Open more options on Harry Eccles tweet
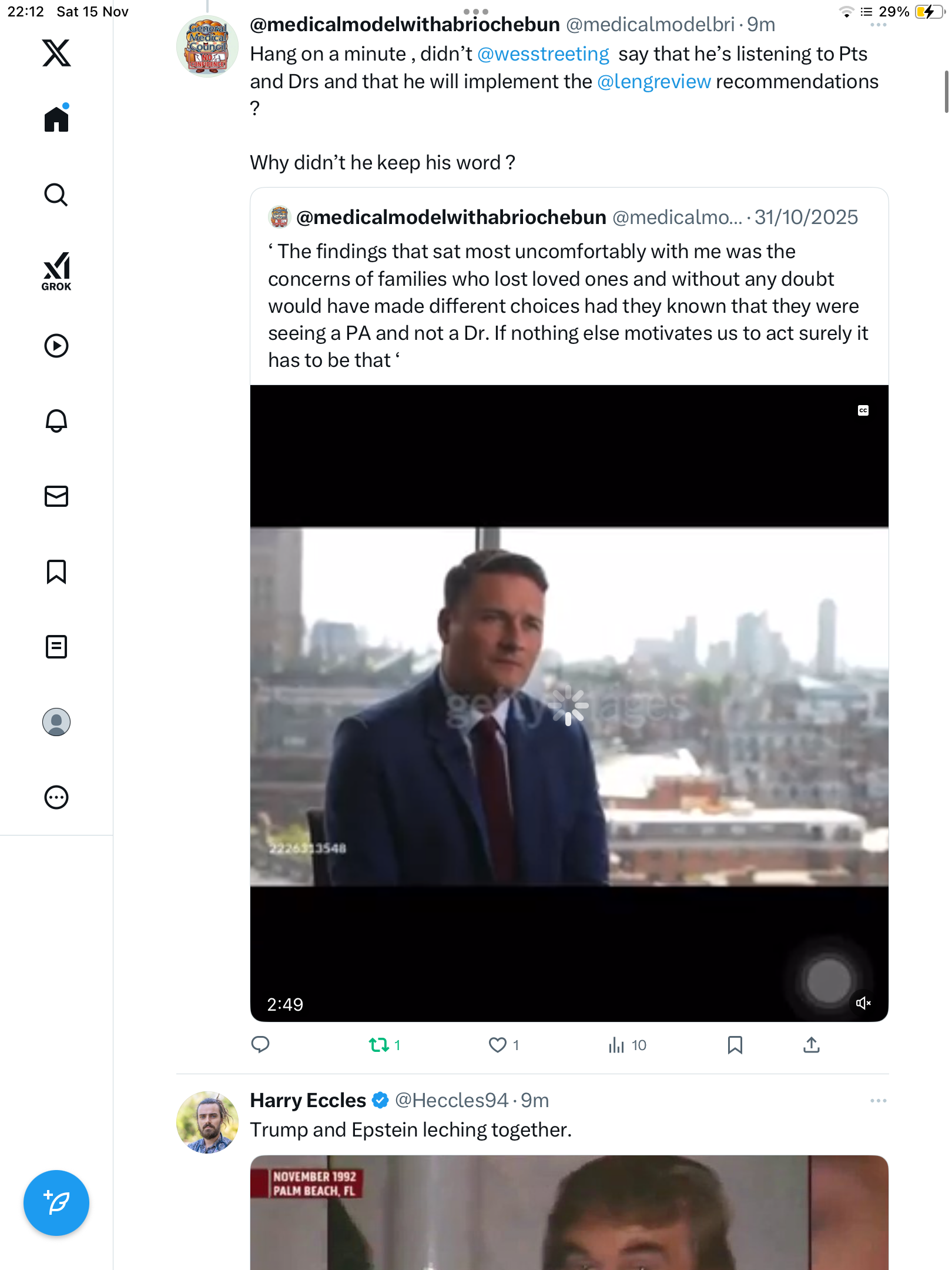Screen dimensions: 952x1270 878,1101
